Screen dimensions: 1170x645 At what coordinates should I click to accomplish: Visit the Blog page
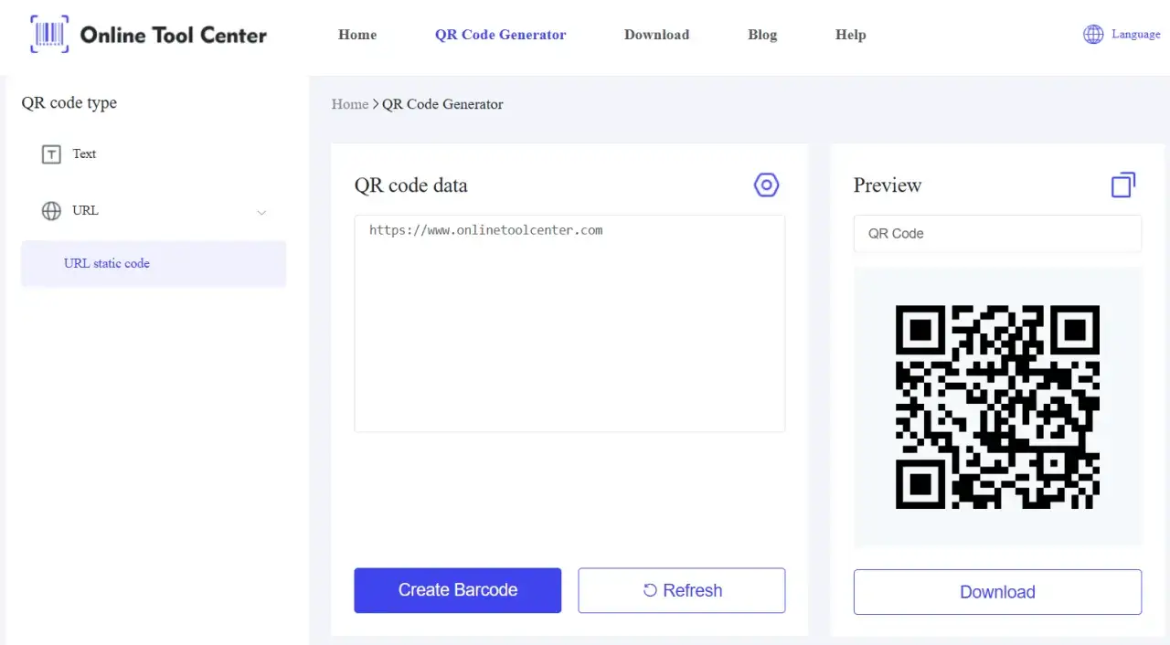click(762, 35)
